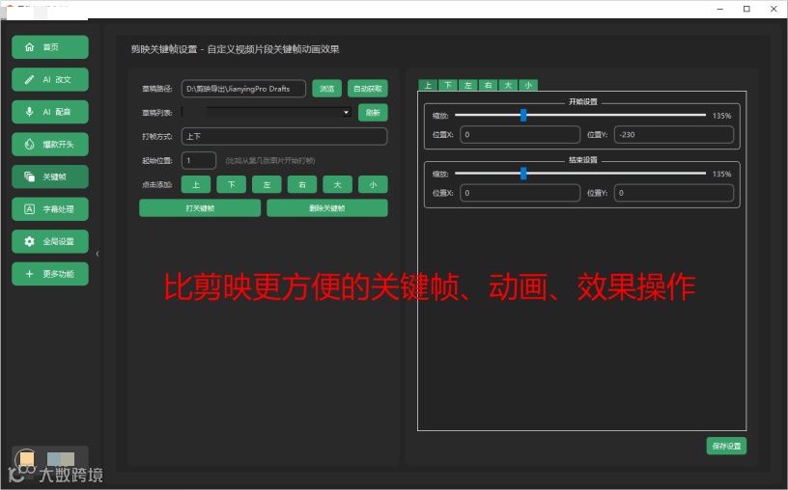Switch to the 小 tab in settings panel
The image size is (788, 490).
[x=528, y=85]
